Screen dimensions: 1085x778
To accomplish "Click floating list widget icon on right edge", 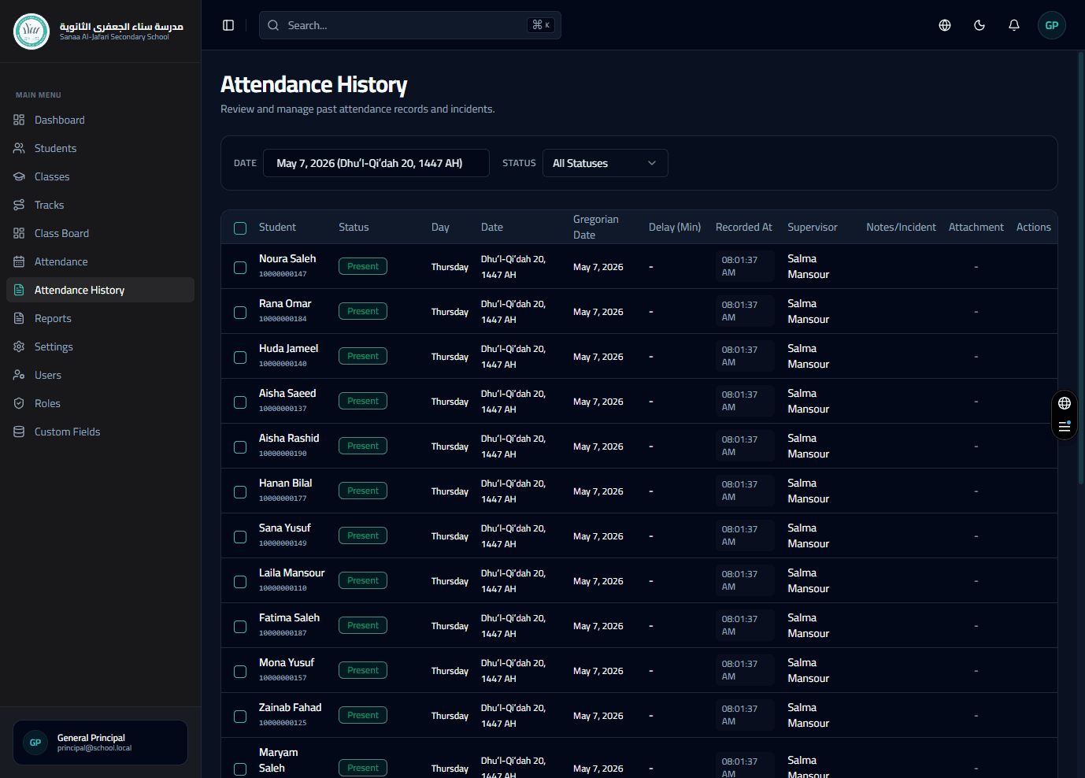I will (x=1065, y=427).
